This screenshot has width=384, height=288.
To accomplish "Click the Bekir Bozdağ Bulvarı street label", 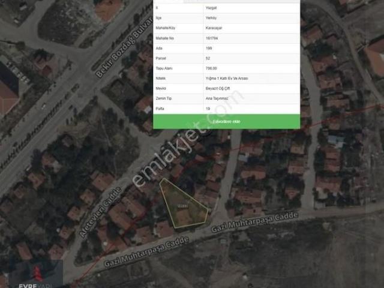I will (124, 48).
